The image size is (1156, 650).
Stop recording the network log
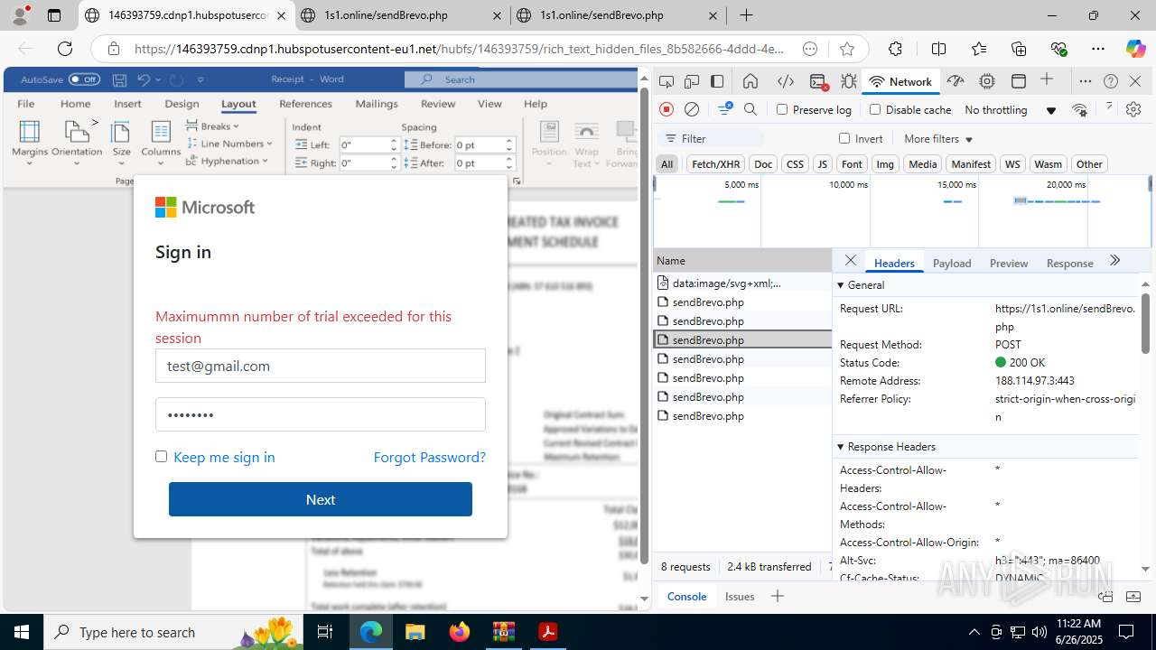tap(667, 109)
